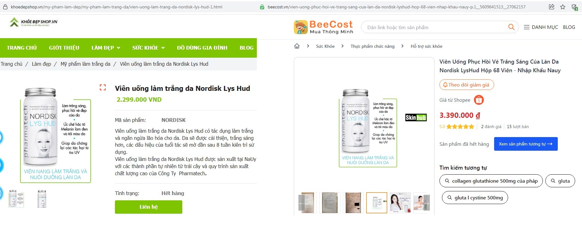The width and height of the screenshot is (582, 227).
Task: Click the browser share page icon
Action: click(x=552, y=7)
